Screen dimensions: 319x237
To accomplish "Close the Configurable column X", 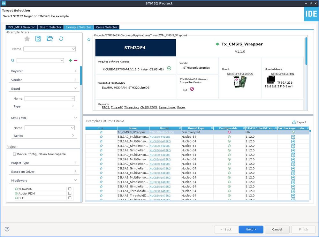I will pos(244,128).
